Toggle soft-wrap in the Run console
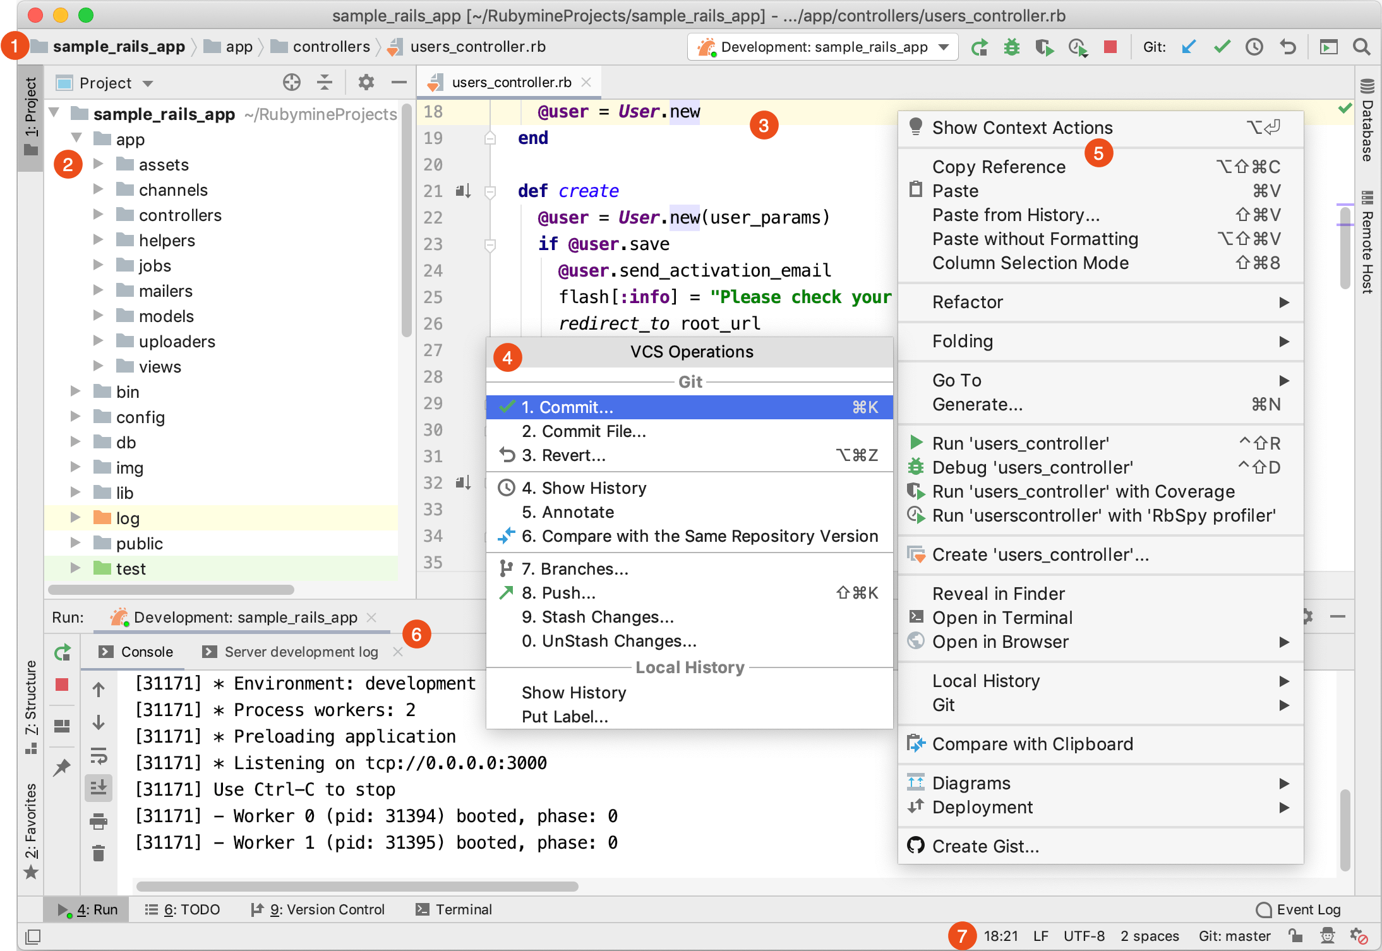The height and width of the screenshot is (951, 1382). click(x=99, y=755)
